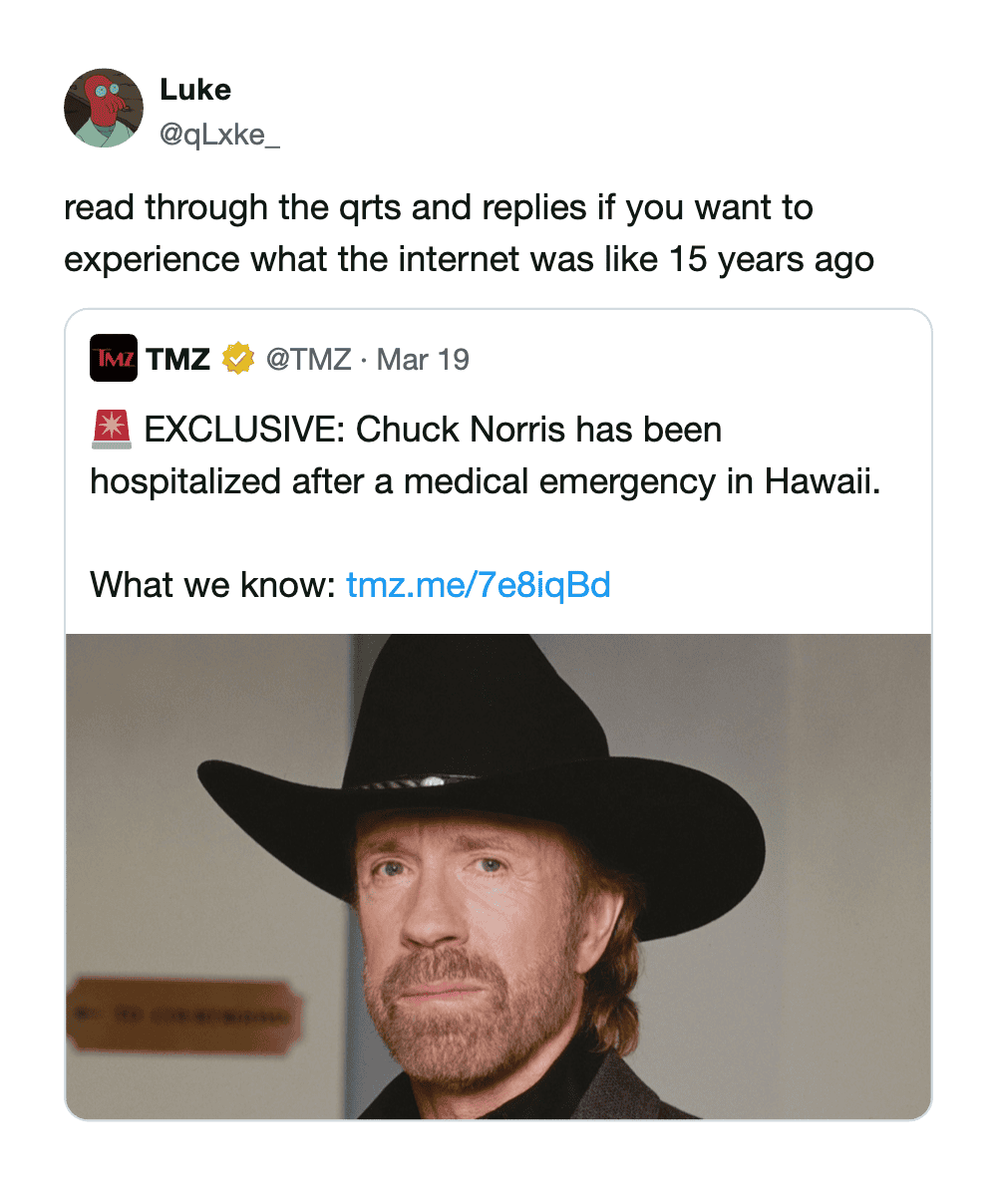Open the Mar 19 timestamp
Viewport: 997px width, 1186px height.
(424, 359)
